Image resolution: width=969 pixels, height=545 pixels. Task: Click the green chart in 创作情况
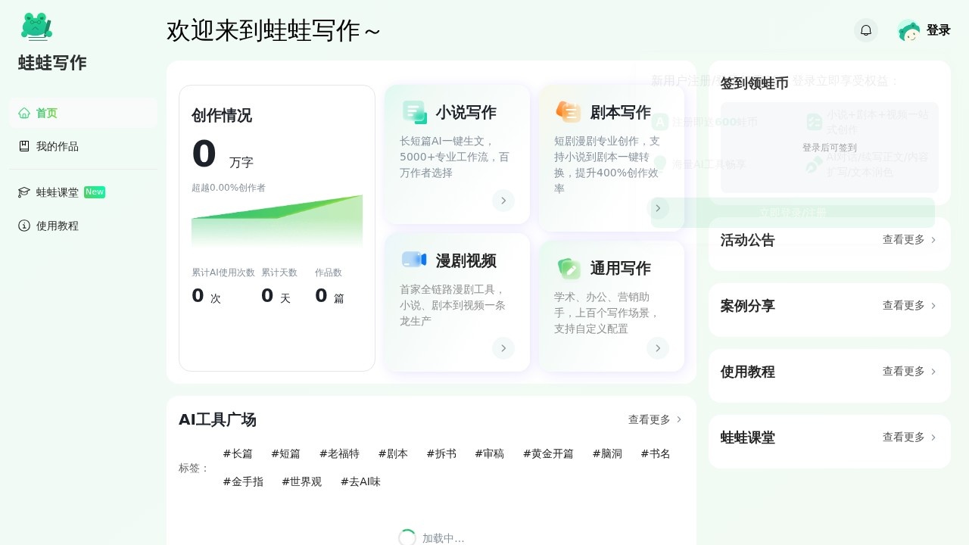[x=277, y=221]
